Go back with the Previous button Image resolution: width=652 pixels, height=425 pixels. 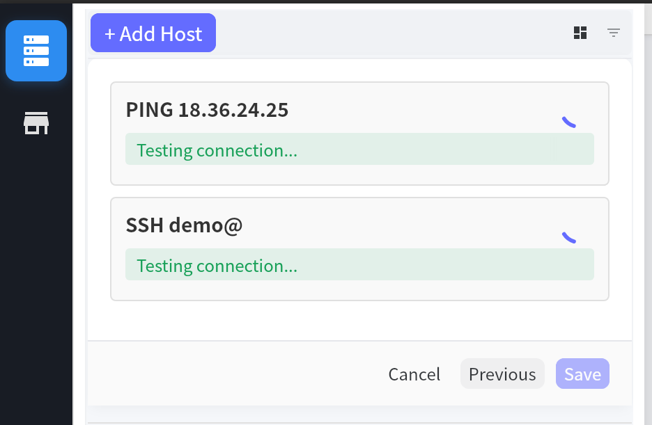click(x=502, y=374)
